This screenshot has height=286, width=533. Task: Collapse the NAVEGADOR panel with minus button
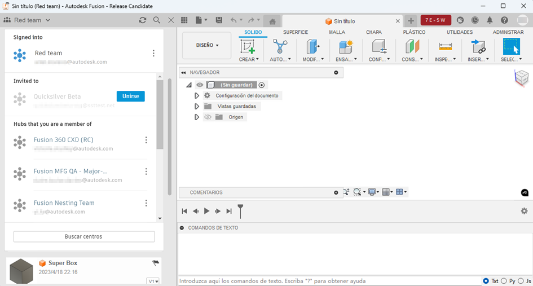click(336, 72)
